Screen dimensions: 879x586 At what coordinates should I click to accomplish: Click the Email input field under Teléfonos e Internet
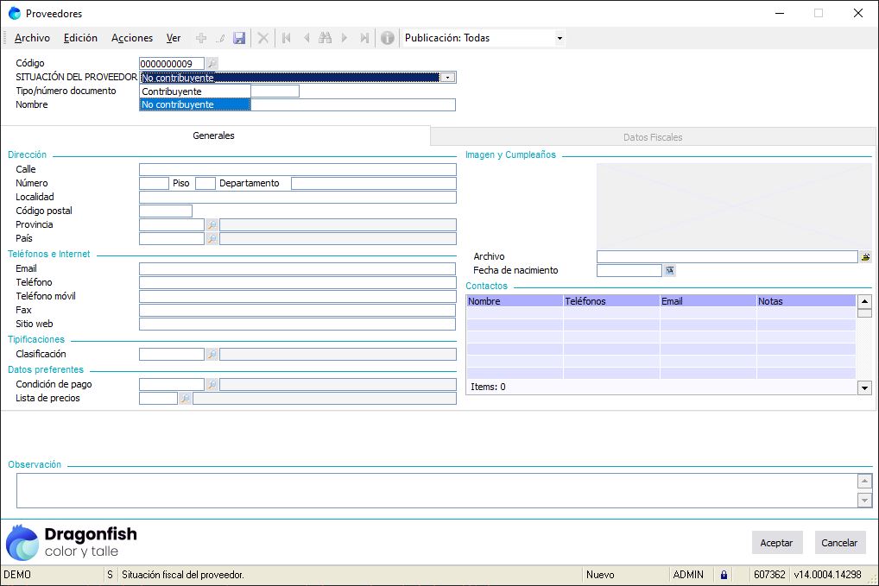[298, 269]
